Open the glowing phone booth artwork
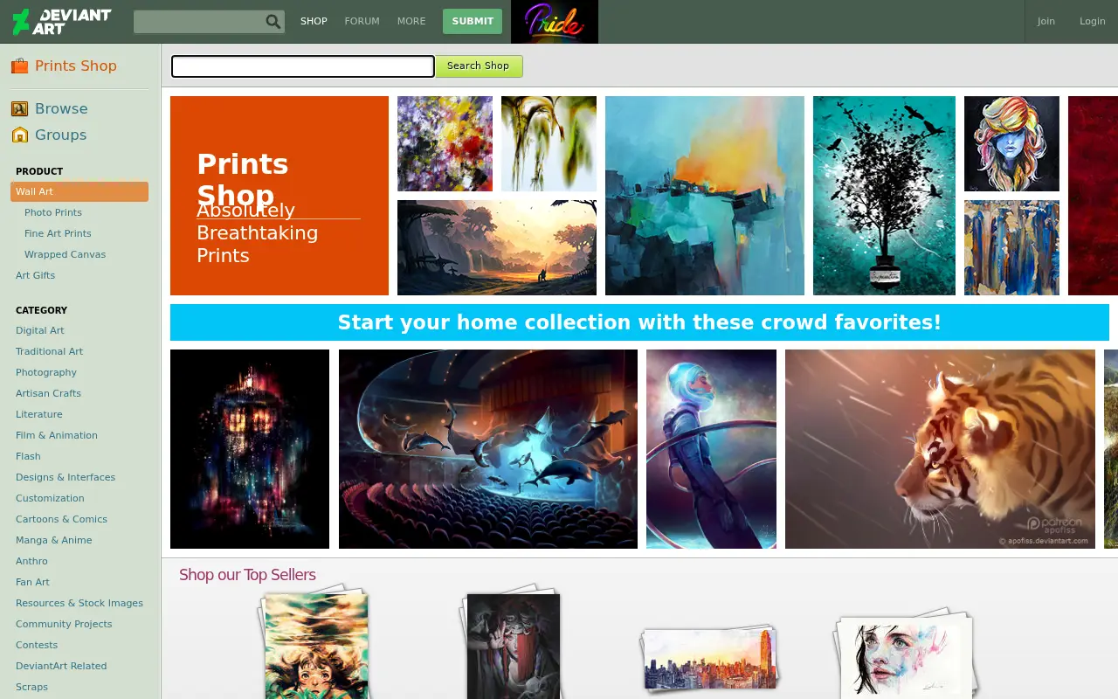Viewport: 1118px width, 699px height. click(x=250, y=449)
